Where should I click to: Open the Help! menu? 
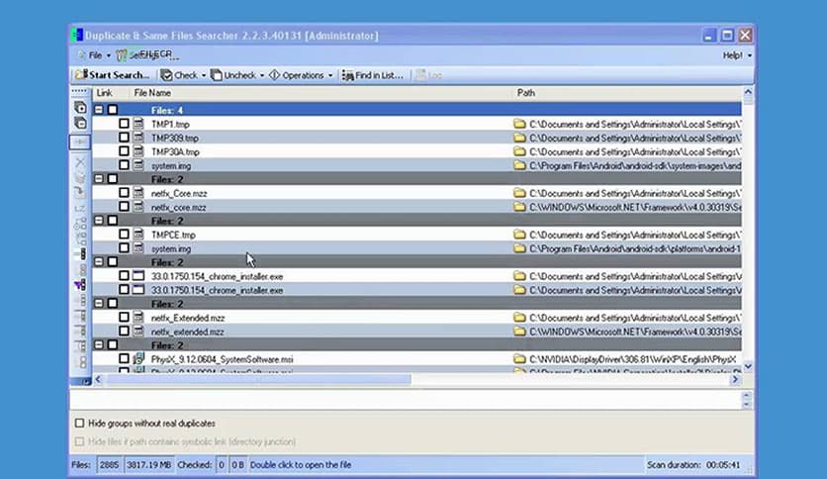736,54
